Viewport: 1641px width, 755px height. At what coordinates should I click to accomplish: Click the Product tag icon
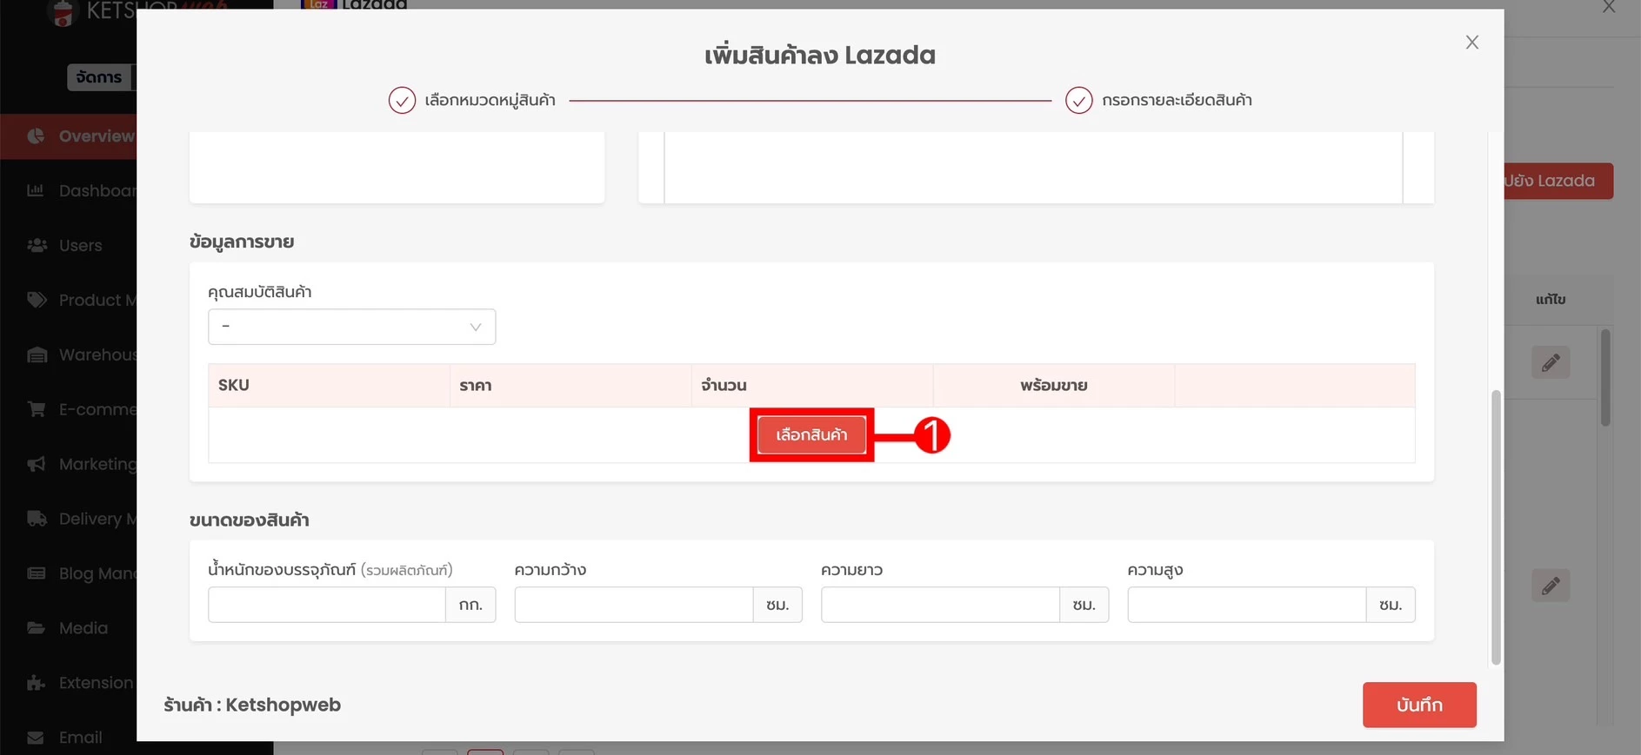tap(37, 301)
